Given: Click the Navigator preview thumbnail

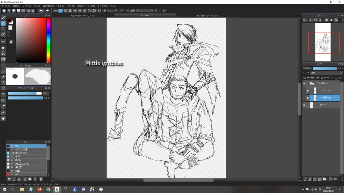Looking at the screenshot, I should click(x=323, y=42).
